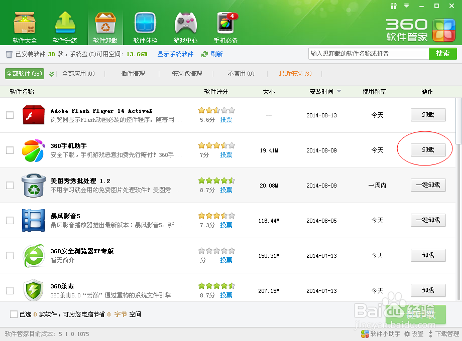
Task: Switch to the 插件清理 tab
Action: click(133, 74)
